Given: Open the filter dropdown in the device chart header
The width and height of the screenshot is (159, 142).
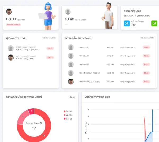Looking at the screenshot, I should point(72,97).
